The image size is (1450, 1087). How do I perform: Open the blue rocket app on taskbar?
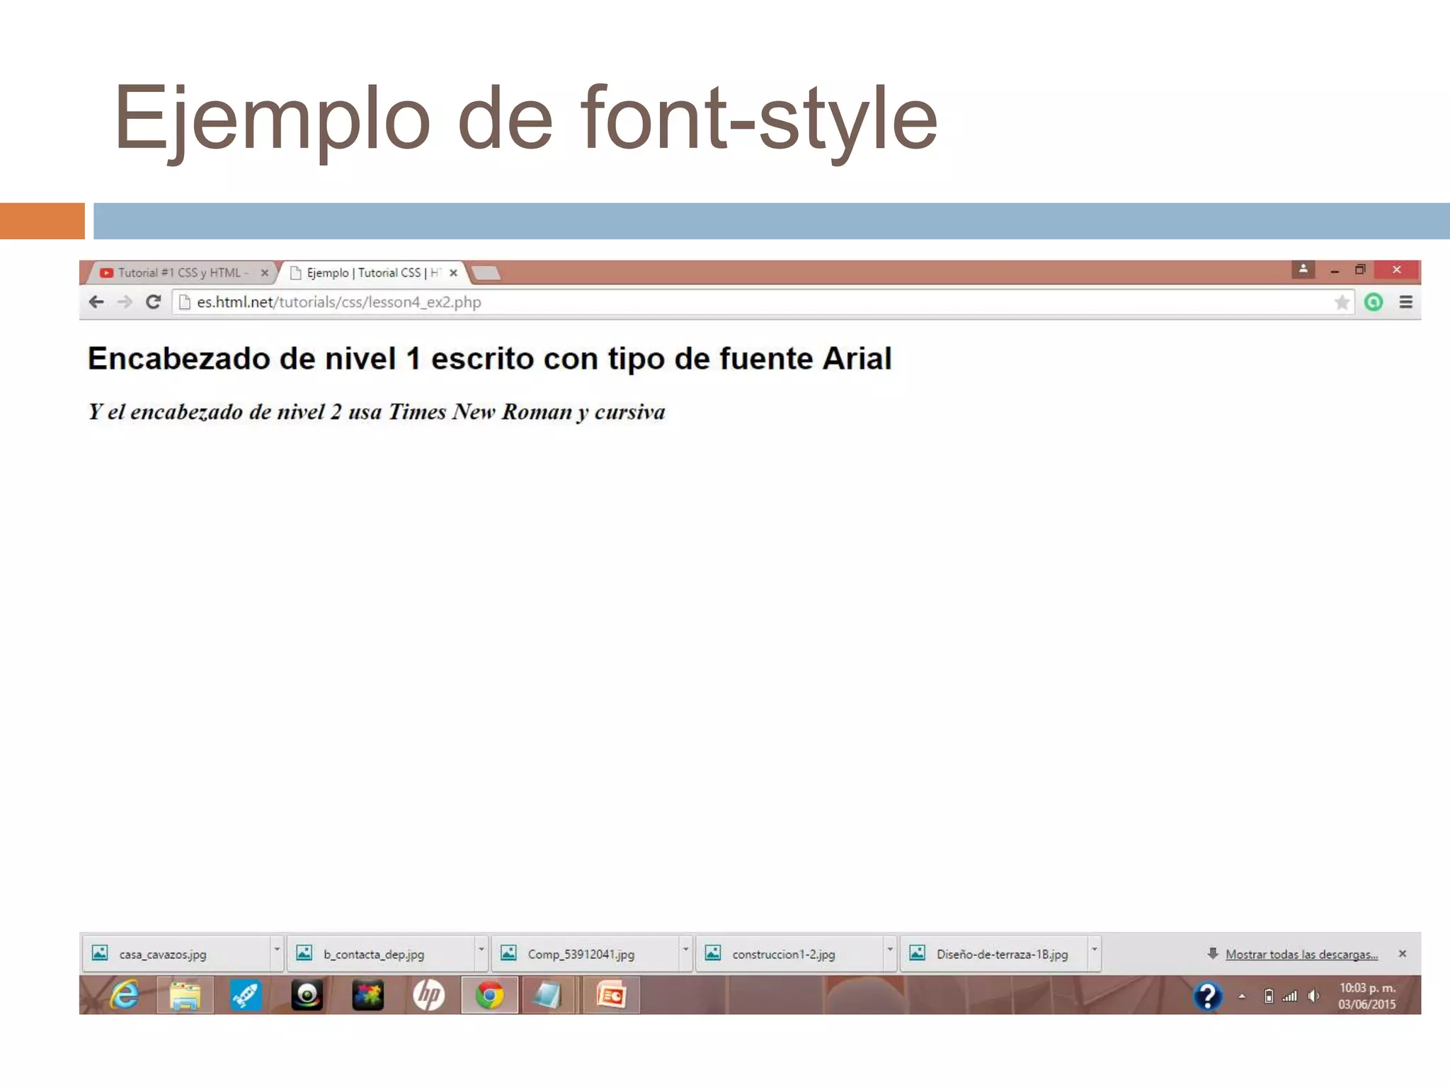(246, 995)
